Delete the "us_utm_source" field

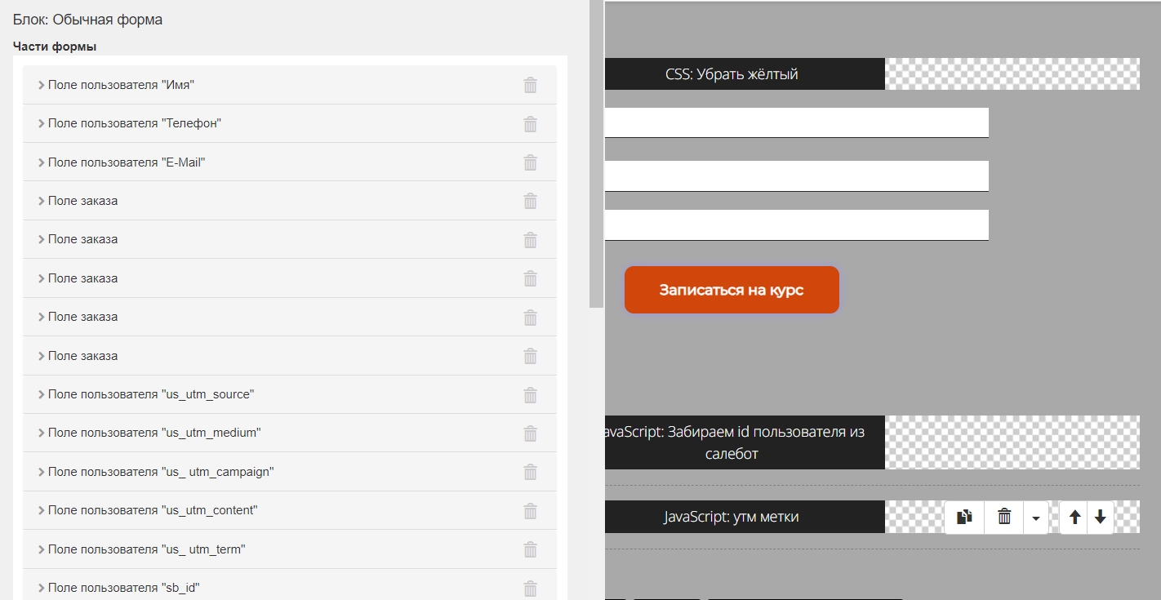point(530,394)
